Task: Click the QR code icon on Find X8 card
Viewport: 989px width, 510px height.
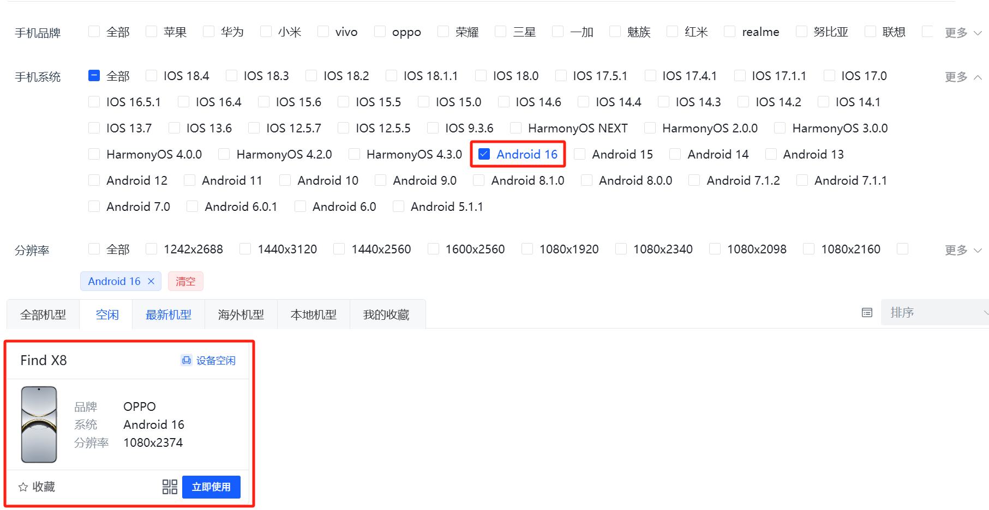Action: tap(170, 487)
